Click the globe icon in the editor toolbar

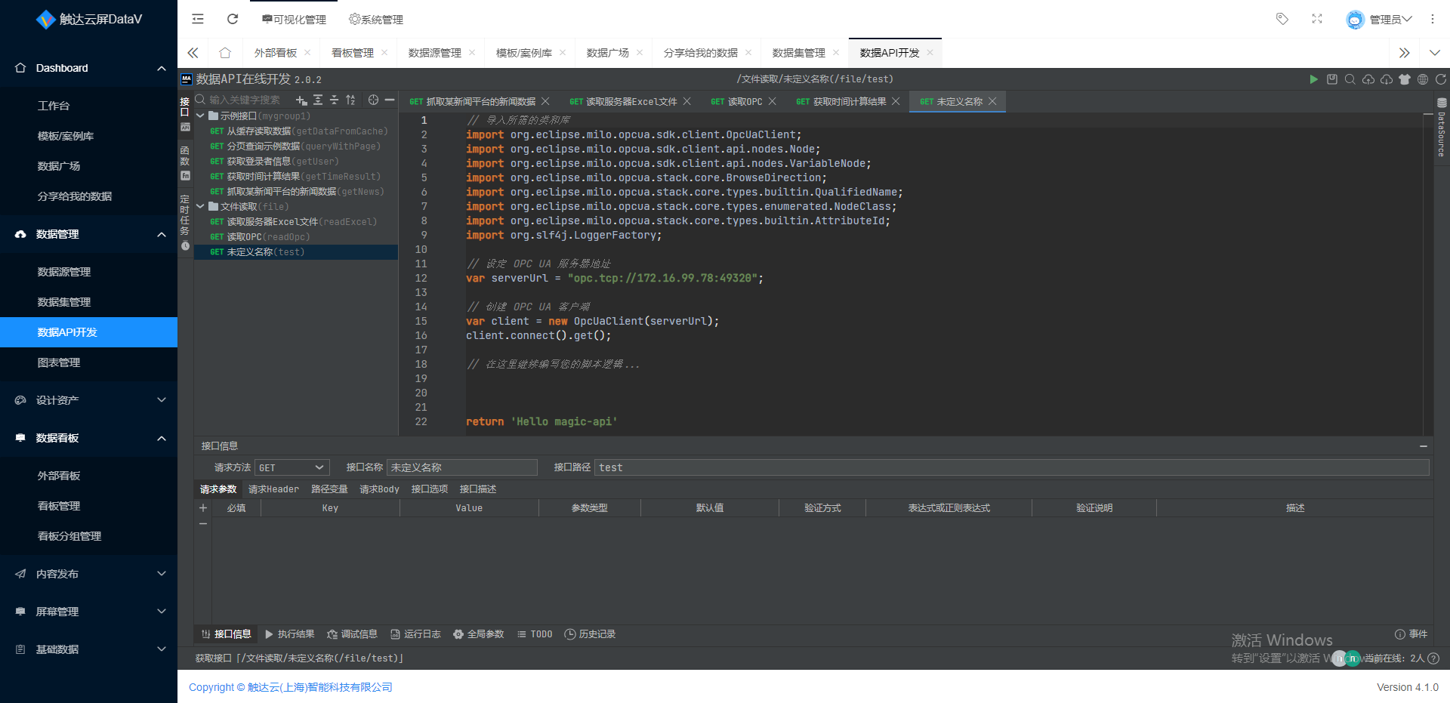1423,79
